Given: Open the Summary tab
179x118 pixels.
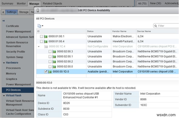Looking at the screenshot, I should click(x=7, y=4).
